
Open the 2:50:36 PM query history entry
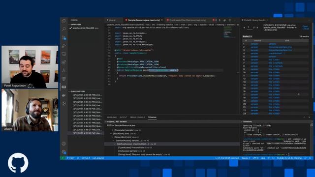click(x=88, y=95)
